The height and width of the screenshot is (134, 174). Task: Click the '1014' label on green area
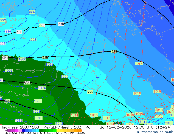pos(75,115)
